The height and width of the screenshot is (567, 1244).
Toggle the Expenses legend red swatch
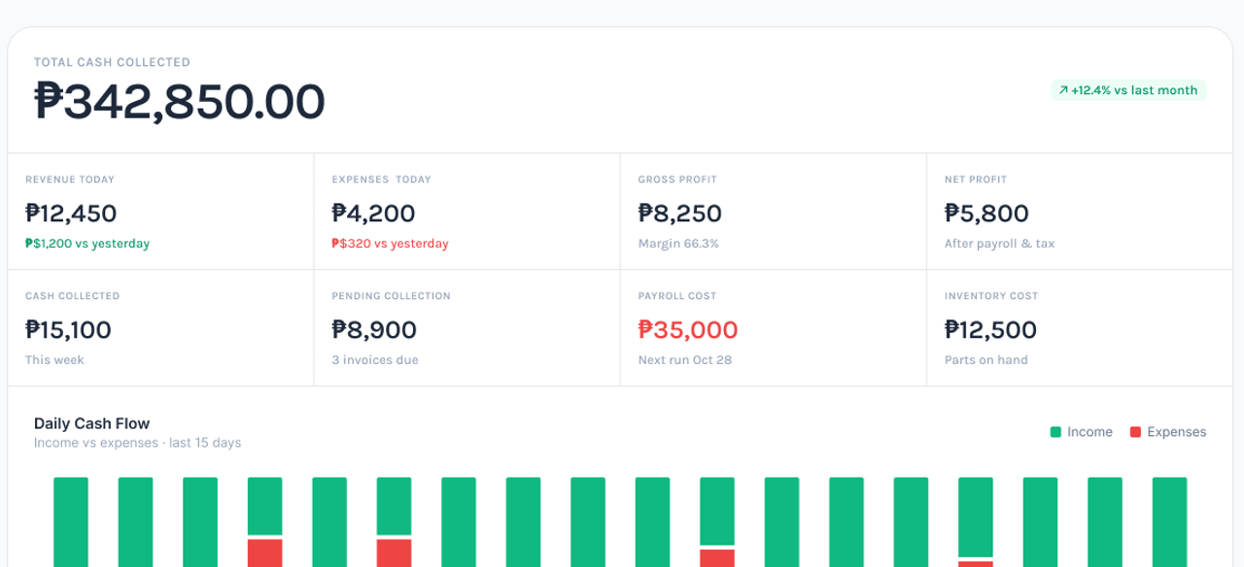pos(1135,432)
